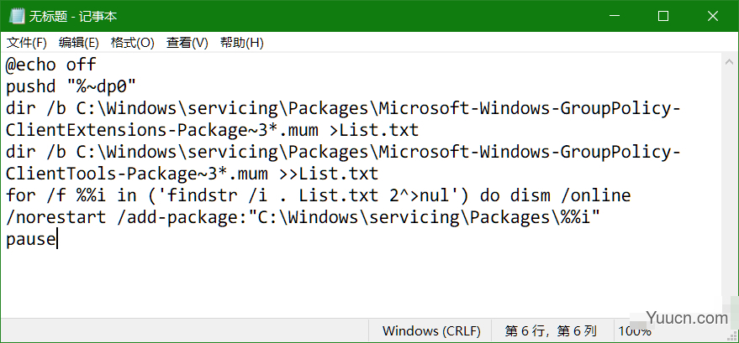Click on 'List.txt' in the findstr line
Image resolution: width=739 pixels, height=343 pixels.
(x=339, y=195)
